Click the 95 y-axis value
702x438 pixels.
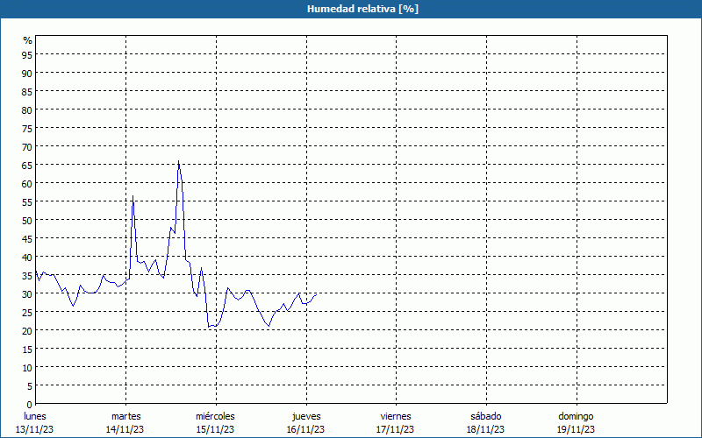27,54
